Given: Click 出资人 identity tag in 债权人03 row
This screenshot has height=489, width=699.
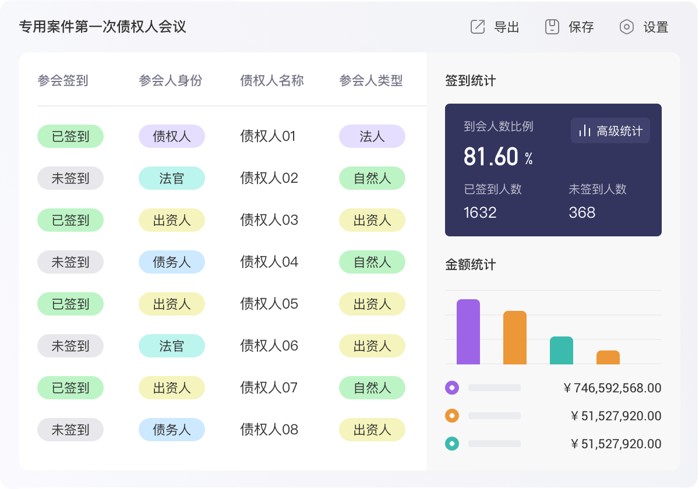Looking at the screenshot, I should click(172, 220).
